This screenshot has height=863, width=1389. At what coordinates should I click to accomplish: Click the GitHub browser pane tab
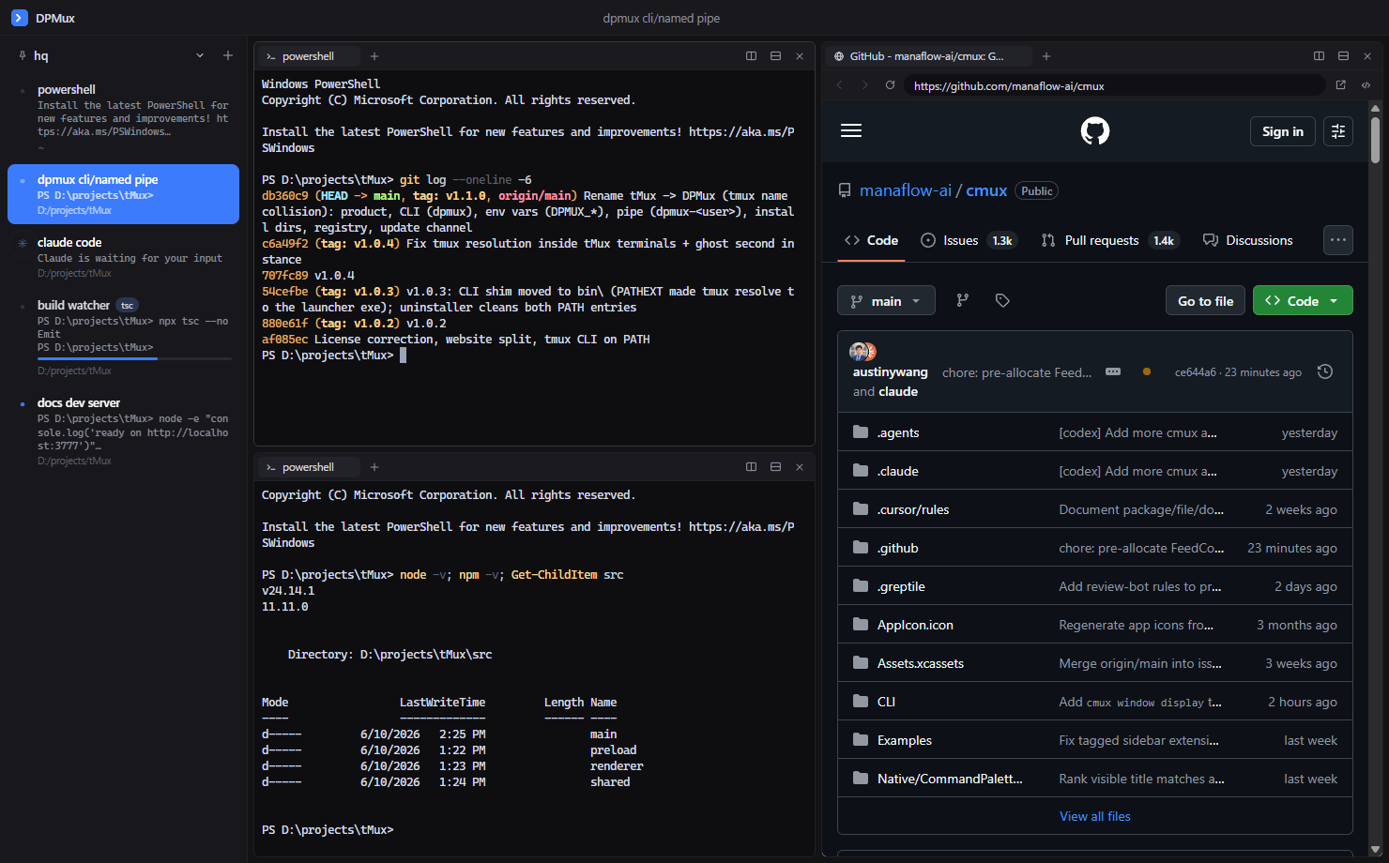click(928, 56)
